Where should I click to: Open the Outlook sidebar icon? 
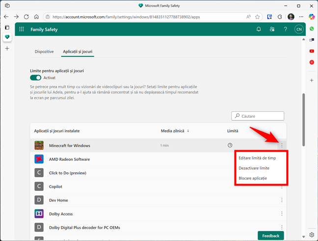click(312, 40)
